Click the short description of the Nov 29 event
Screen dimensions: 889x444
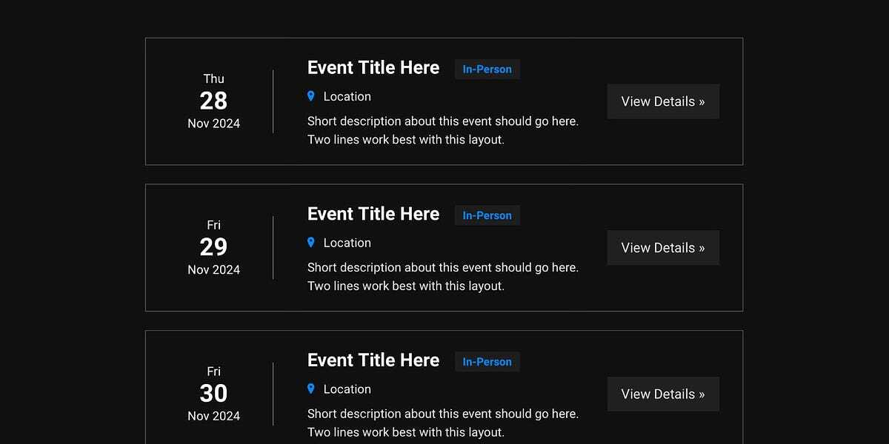[443, 277]
